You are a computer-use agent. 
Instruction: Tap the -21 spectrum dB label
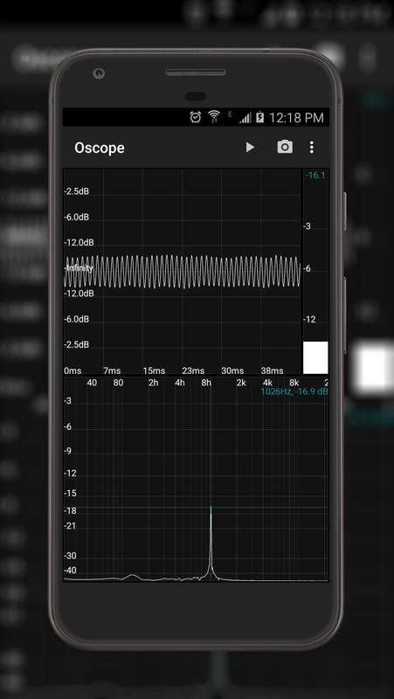71,526
